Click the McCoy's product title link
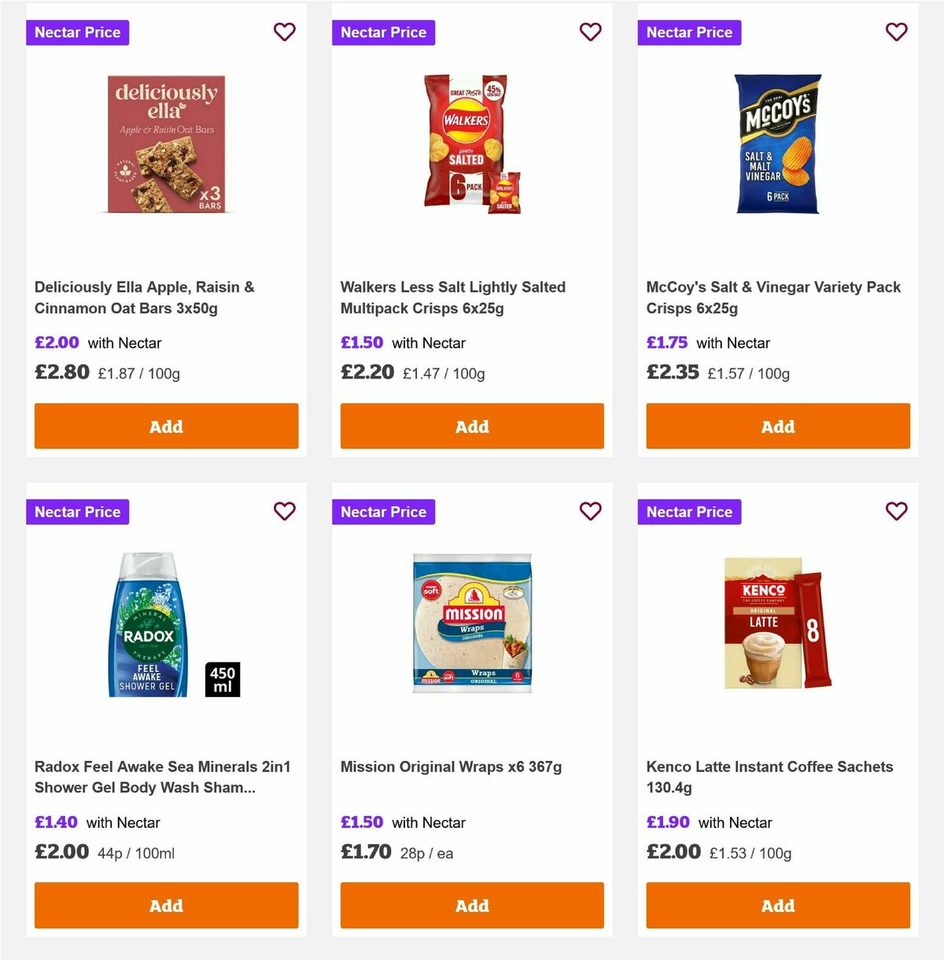The image size is (944, 960). [x=773, y=297]
